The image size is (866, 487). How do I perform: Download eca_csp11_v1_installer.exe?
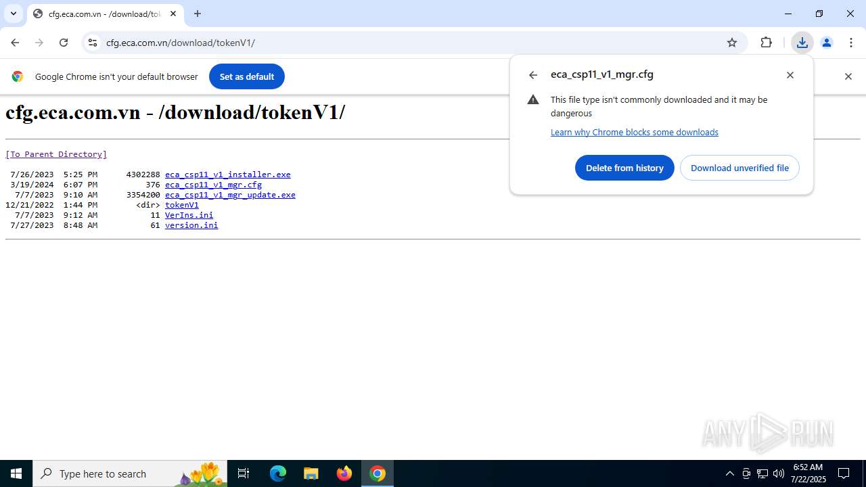click(x=228, y=175)
